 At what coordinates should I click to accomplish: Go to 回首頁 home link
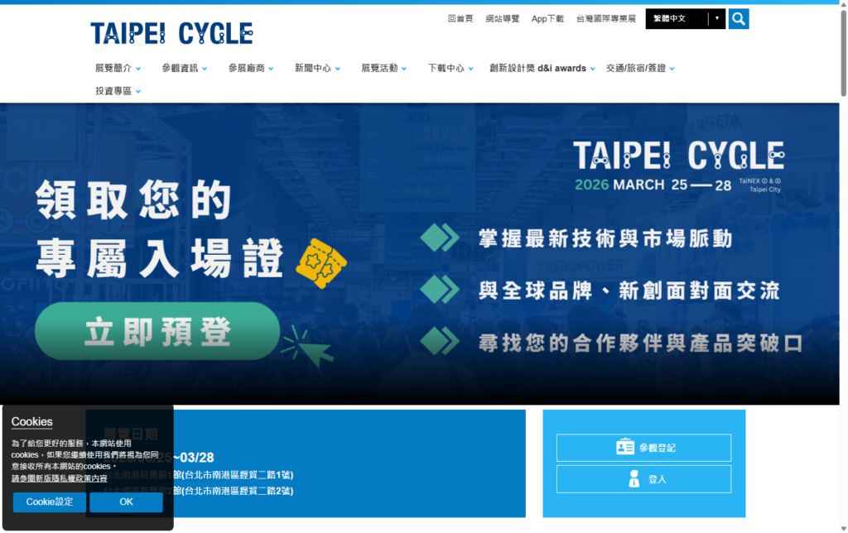click(x=460, y=18)
